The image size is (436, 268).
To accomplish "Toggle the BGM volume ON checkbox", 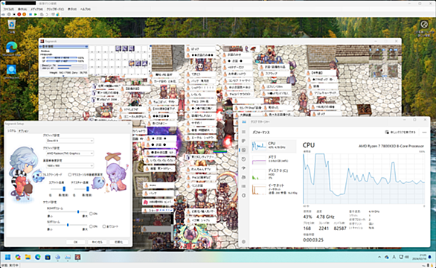I will pos(91,214).
